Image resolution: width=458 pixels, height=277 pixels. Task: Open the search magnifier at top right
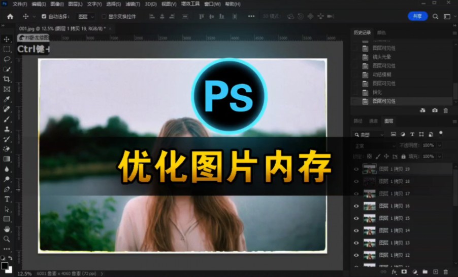[x=435, y=17]
